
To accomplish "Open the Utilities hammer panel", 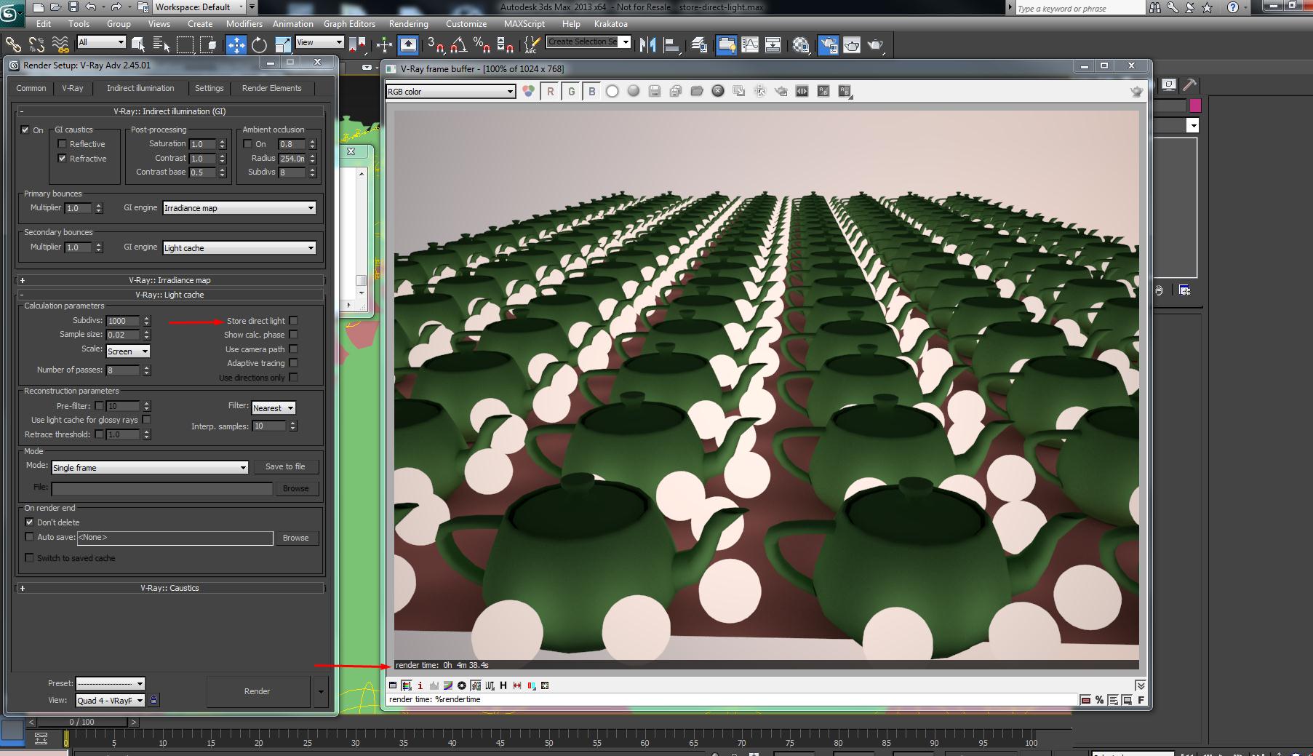I will 1190,84.
